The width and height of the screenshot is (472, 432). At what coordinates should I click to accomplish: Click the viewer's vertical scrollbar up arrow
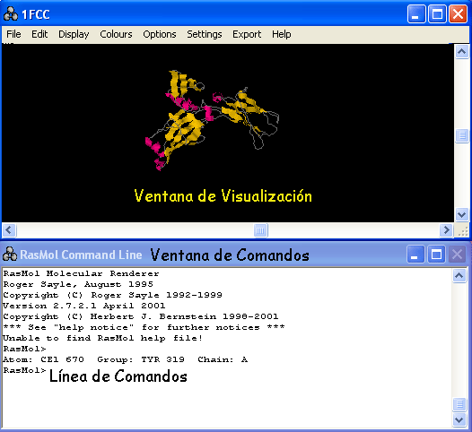(x=461, y=52)
